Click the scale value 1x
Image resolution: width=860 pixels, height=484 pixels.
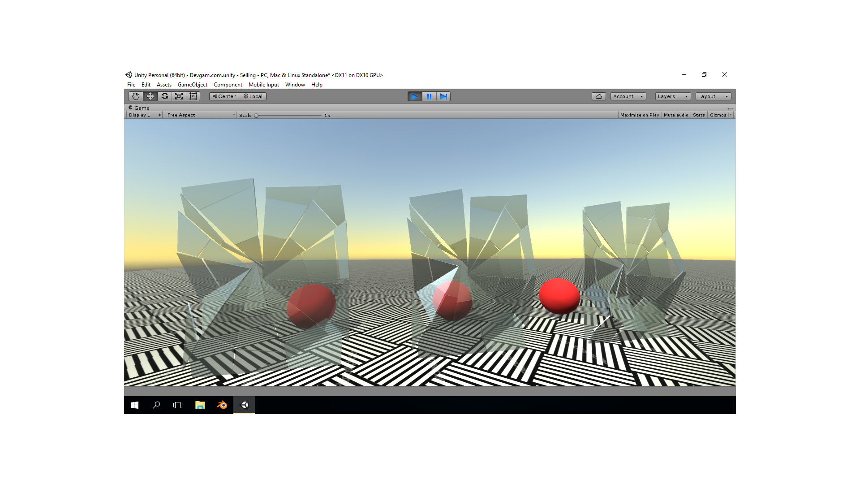pos(327,116)
